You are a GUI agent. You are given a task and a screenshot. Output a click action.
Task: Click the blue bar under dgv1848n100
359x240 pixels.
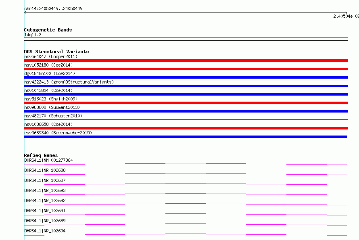pos(186,77)
